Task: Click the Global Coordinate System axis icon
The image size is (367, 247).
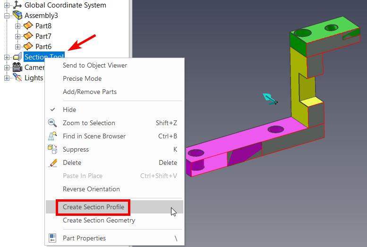Action: tap(17, 5)
